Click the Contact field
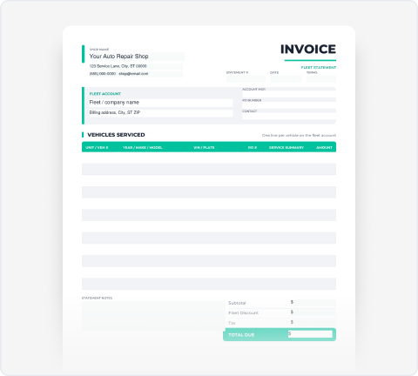418x376 pixels. 289,116
